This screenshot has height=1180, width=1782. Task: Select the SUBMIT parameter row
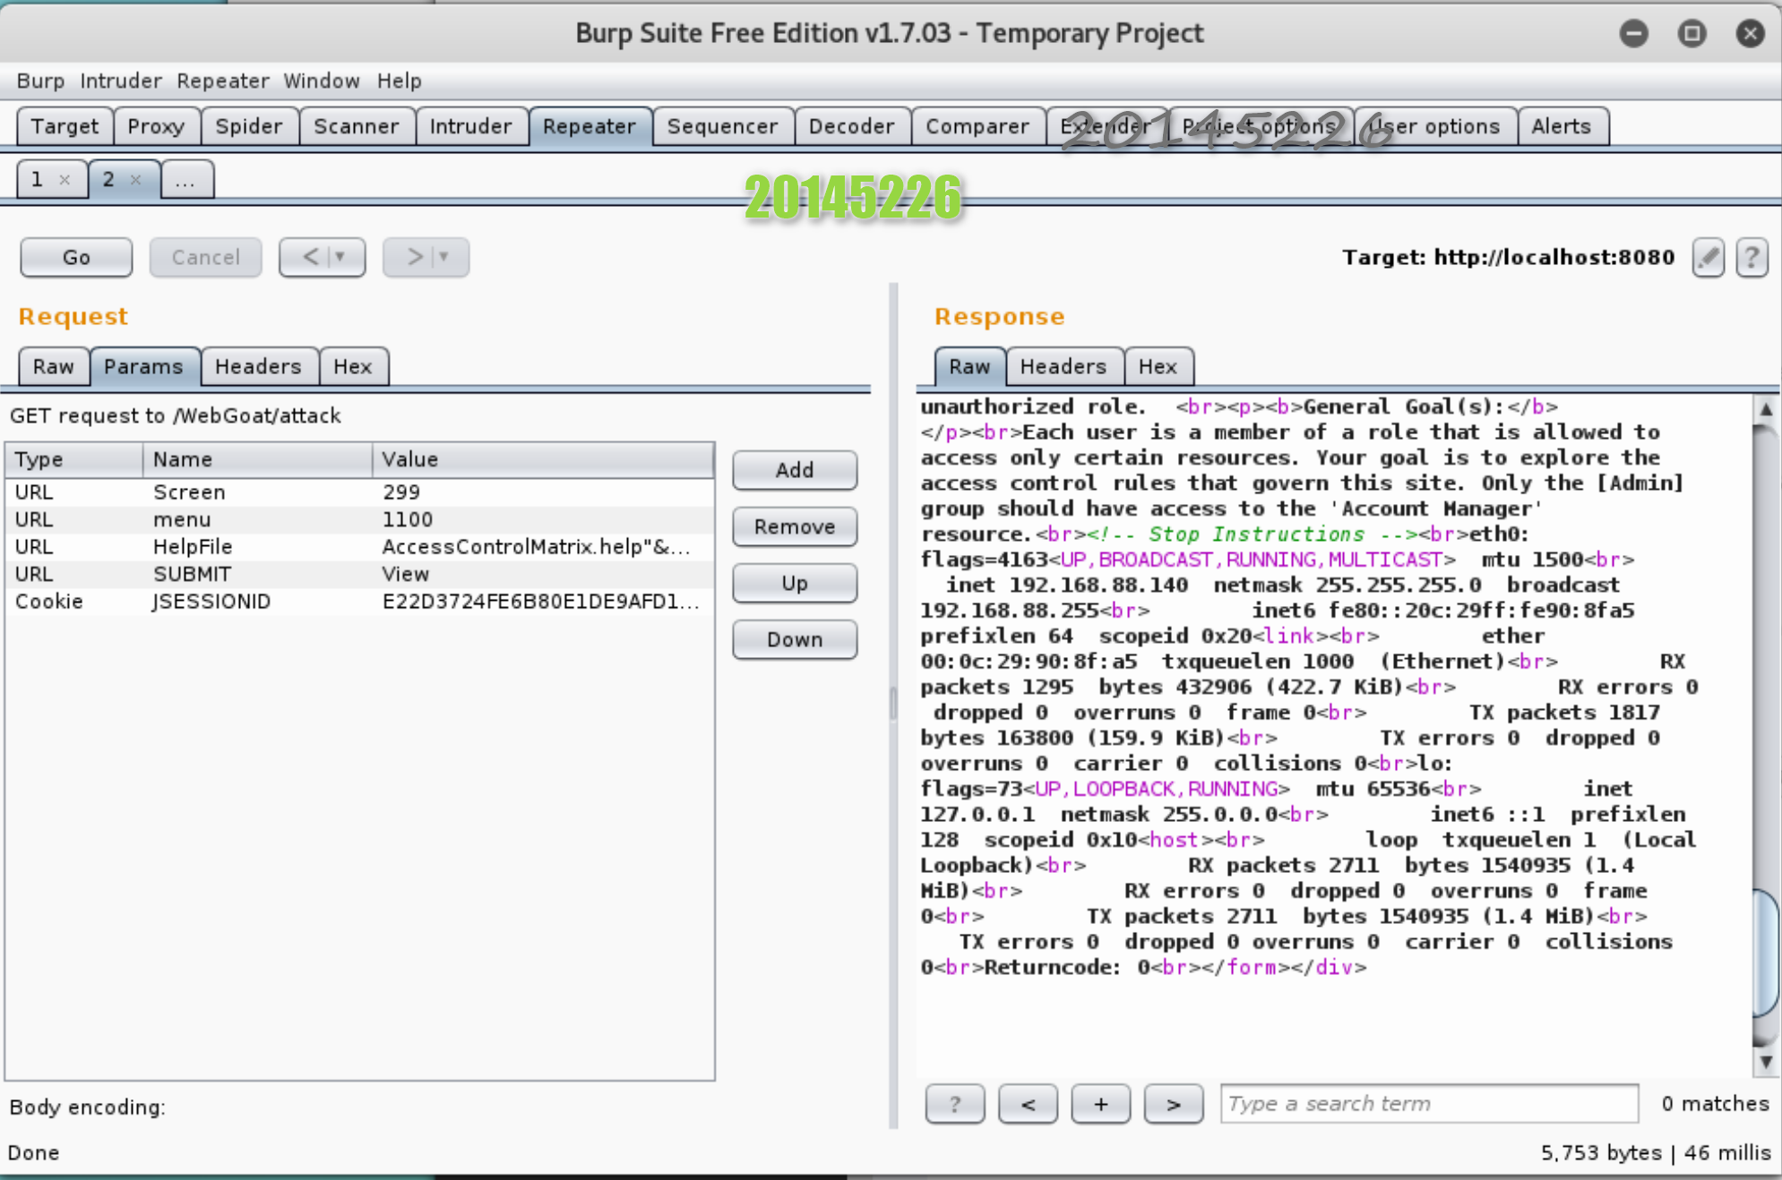[x=360, y=575]
